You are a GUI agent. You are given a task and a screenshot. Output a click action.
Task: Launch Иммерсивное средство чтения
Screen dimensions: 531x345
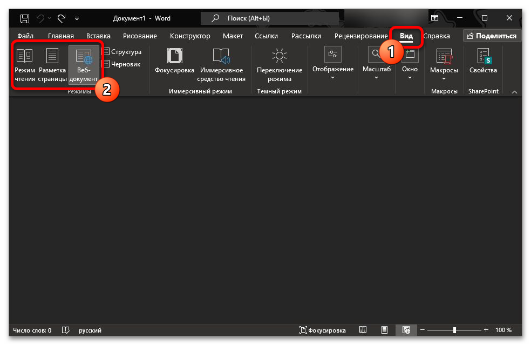click(x=222, y=65)
